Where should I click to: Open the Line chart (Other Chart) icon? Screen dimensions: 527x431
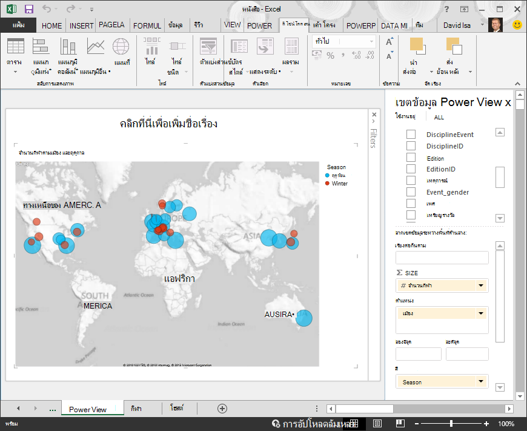[96, 45]
